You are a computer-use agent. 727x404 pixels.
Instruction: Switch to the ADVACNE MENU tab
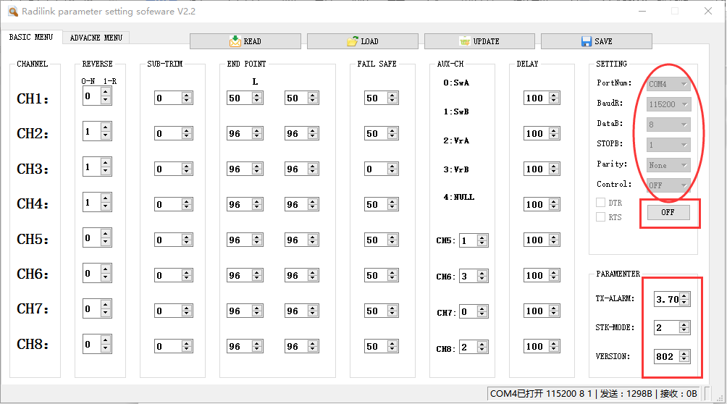coord(96,38)
